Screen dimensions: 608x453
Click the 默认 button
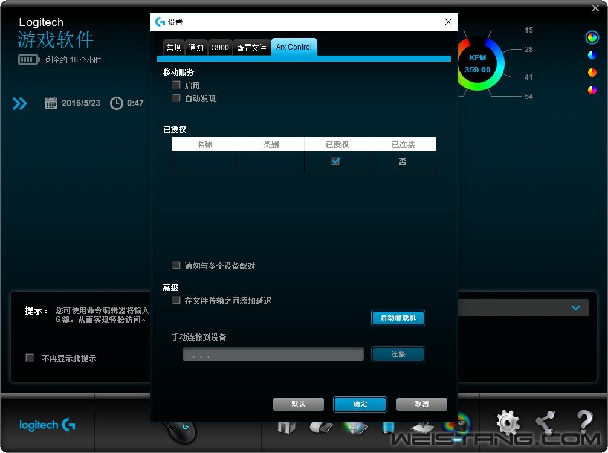pyautogui.click(x=299, y=404)
